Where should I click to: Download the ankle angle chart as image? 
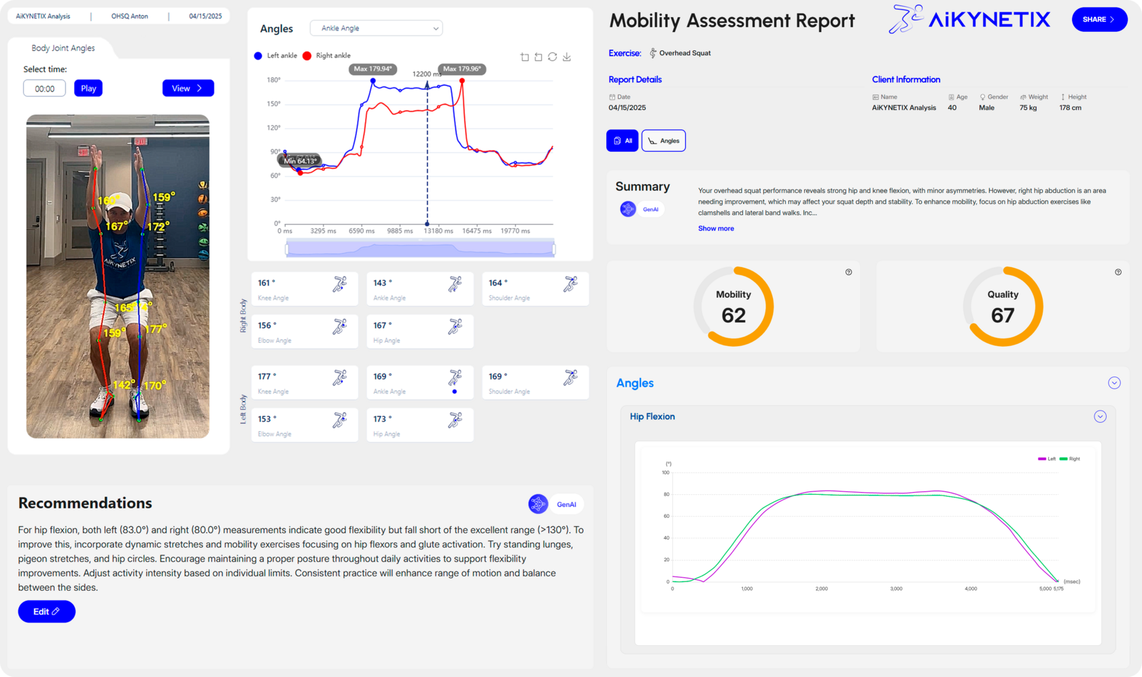[567, 57]
